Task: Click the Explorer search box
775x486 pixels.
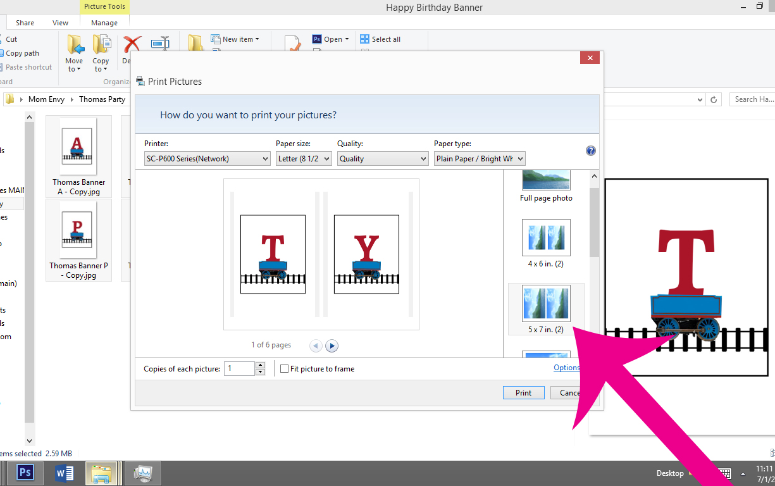Action: [752, 99]
